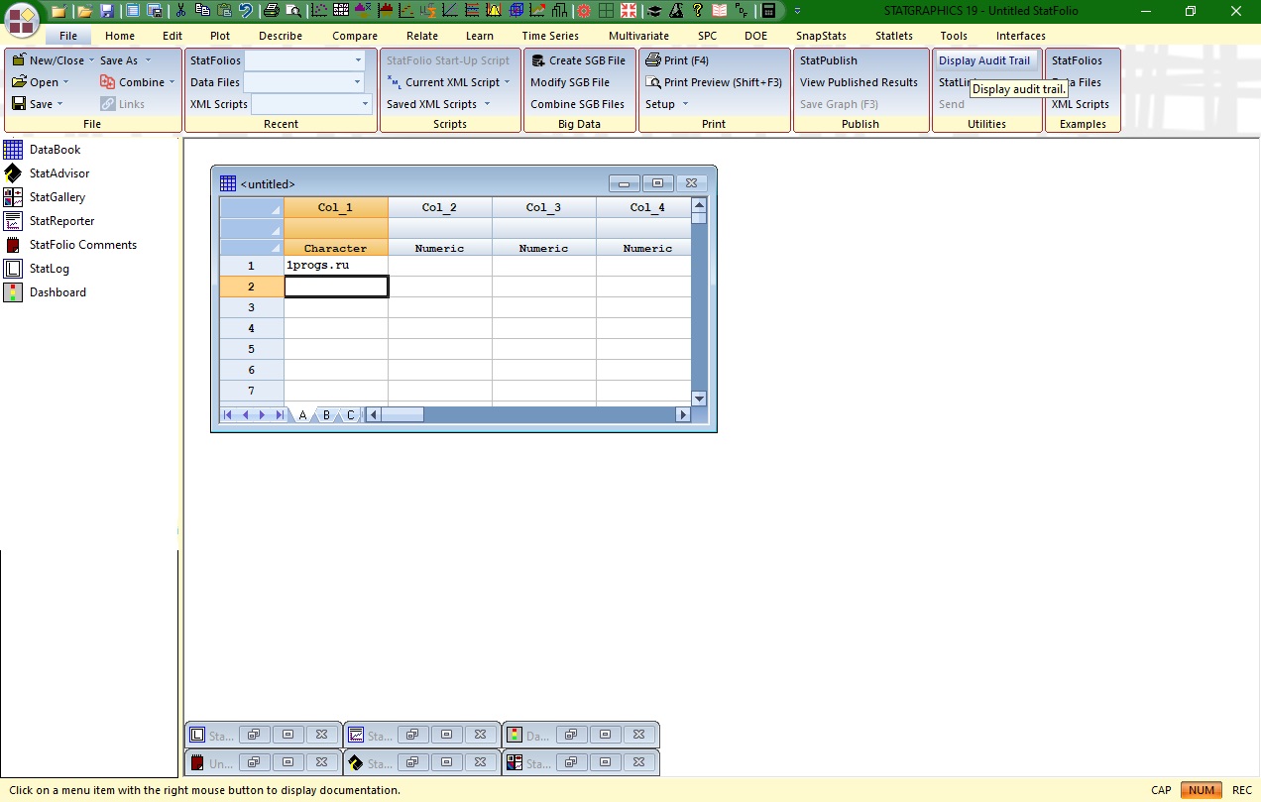Image resolution: width=1261 pixels, height=802 pixels.
Task: Click the new StatFolio folder icon
Action: click(x=59, y=11)
